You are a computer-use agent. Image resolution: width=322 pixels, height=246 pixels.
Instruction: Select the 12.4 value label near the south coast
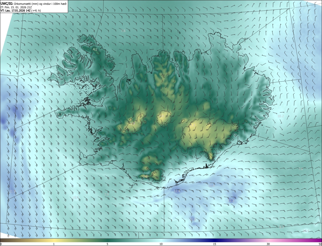click(177, 191)
